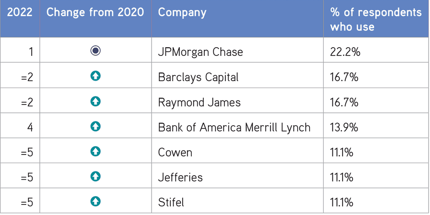The height and width of the screenshot is (215, 430).
Task: Click the % of respondents who use header
Action: [376, 19]
